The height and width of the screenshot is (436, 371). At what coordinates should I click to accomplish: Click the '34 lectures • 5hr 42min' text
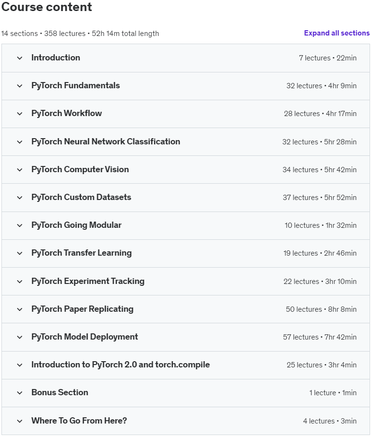click(319, 170)
